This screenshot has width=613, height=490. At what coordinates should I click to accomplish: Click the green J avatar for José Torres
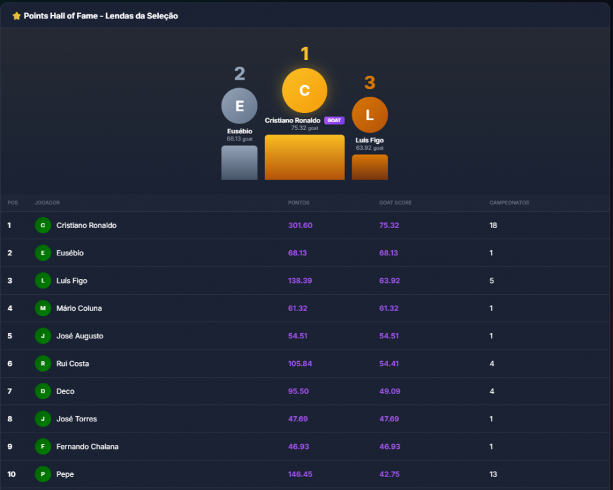tap(43, 419)
